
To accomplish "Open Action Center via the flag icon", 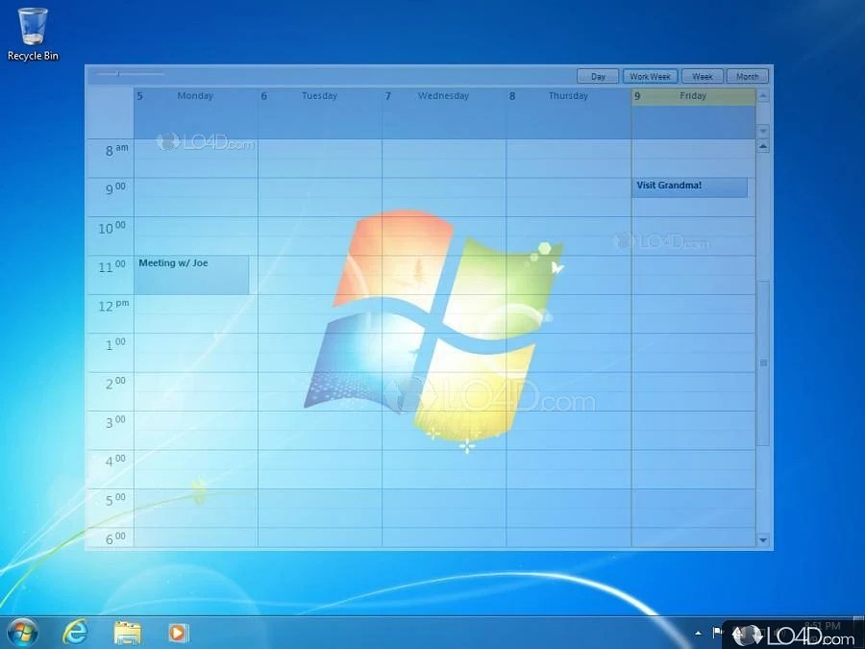I will pyautogui.click(x=715, y=633).
